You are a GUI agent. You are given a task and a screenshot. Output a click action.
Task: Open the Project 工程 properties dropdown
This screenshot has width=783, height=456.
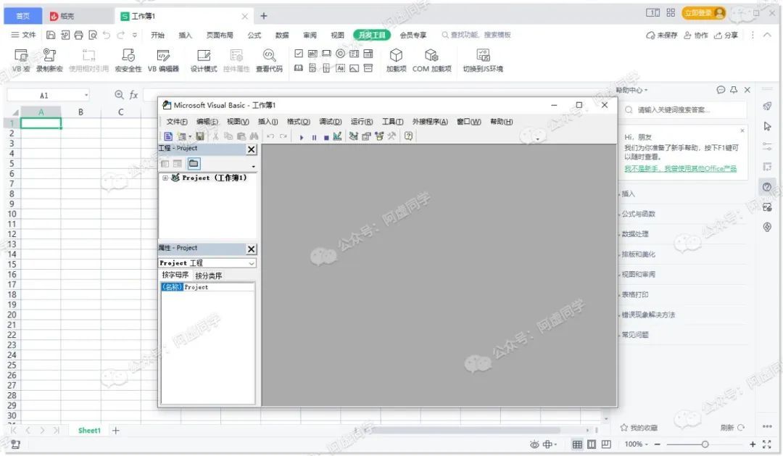point(252,263)
